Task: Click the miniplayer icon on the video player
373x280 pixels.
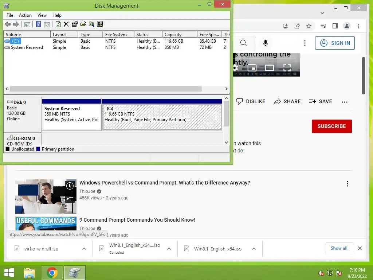Action: (x=252, y=68)
